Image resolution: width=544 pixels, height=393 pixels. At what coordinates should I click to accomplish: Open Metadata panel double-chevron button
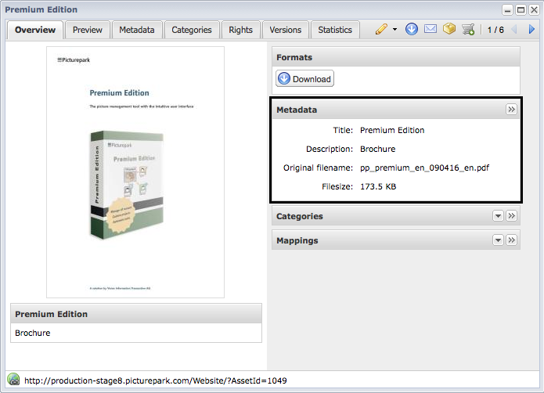click(511, 110)
